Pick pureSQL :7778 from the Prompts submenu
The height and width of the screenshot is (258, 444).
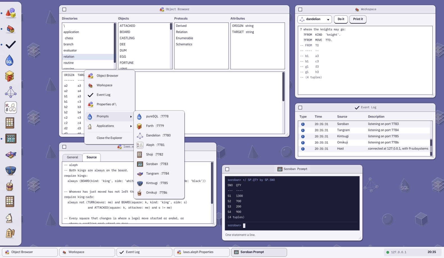159,116
